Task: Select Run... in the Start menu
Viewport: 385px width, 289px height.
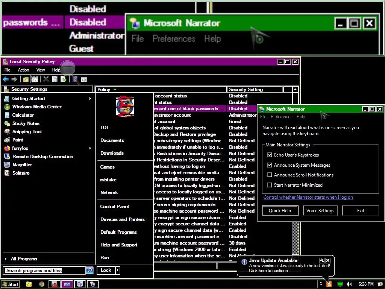Action: pos(107,258)
